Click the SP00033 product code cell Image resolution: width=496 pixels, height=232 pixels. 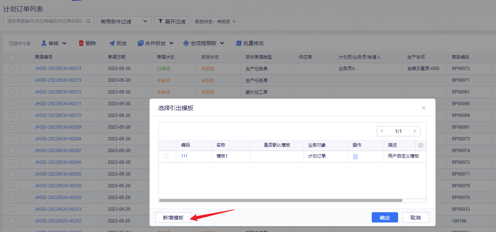coord(460,209)
